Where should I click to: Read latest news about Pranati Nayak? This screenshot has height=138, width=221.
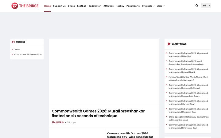pyautogui.click(x=188, y=71)
